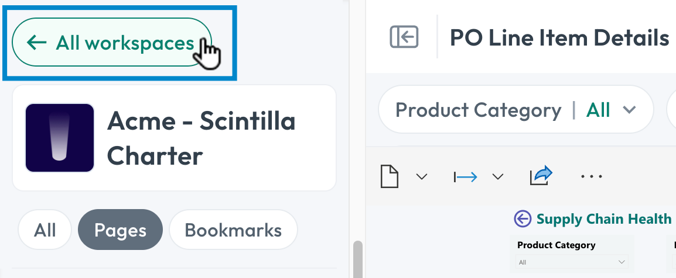Go back to All workspaces
This screenshot has height=278, width=676.
[112, 42]
